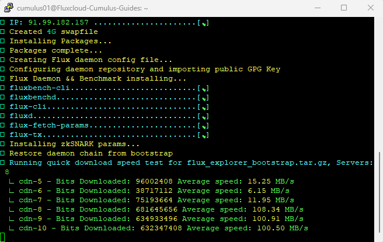This screenshot has width=383, height=242.
Task: Click the 'Installing zkSNARK params...' text
Action: (x=75, y=144)
